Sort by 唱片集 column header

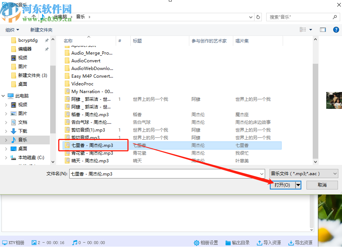pos(242,41)
